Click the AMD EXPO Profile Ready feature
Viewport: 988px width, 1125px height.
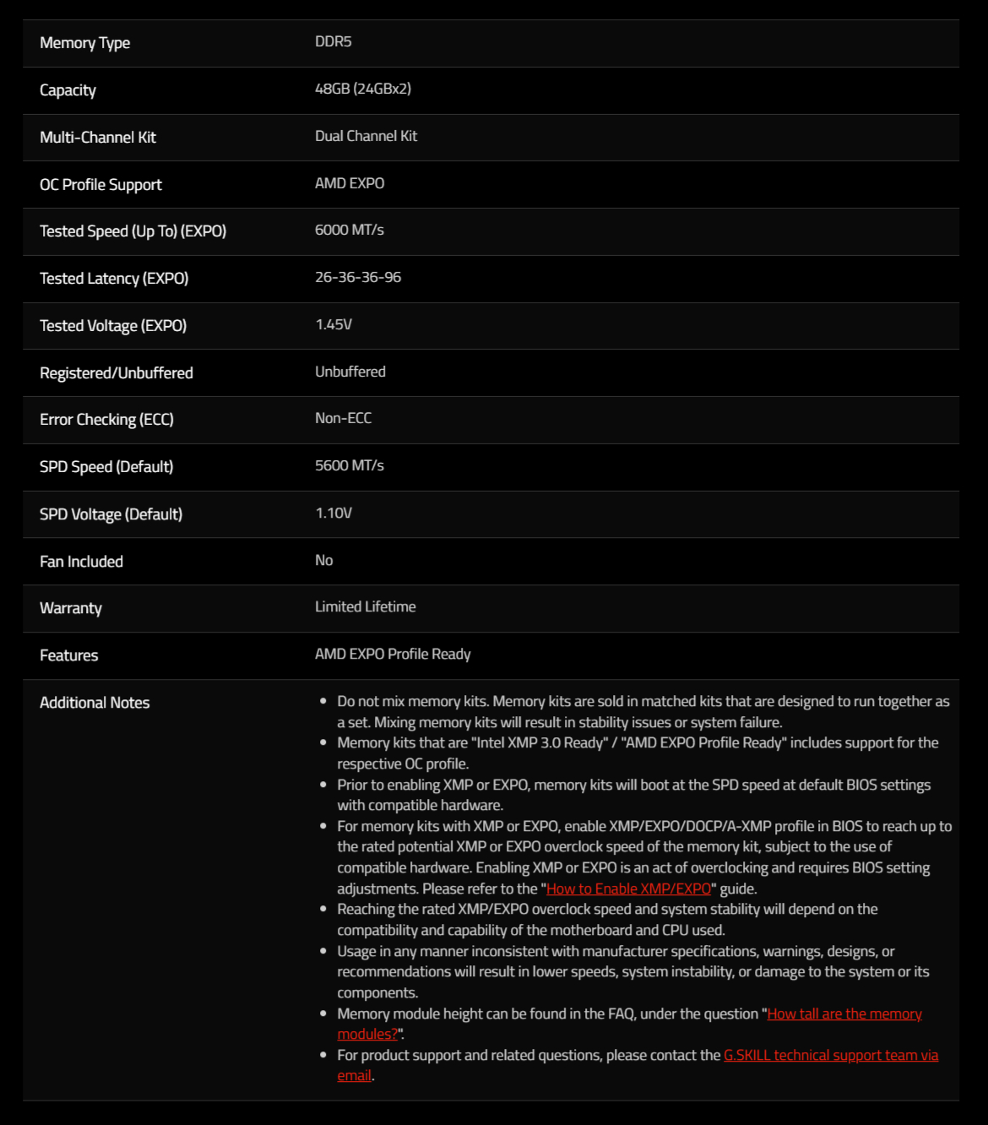point(393,654)
